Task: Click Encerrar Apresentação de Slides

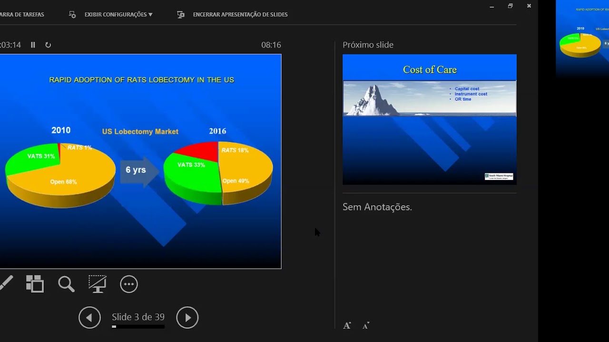Action: (x=240, y=14)
